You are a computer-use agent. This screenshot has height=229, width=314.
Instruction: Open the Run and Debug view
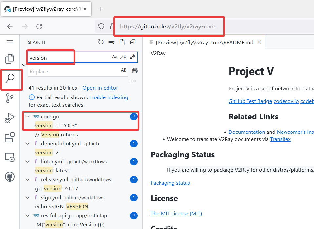coord(10,118)
